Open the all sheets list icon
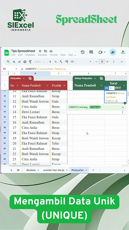This screenshot has height=230, width=129. pos(18,170)
